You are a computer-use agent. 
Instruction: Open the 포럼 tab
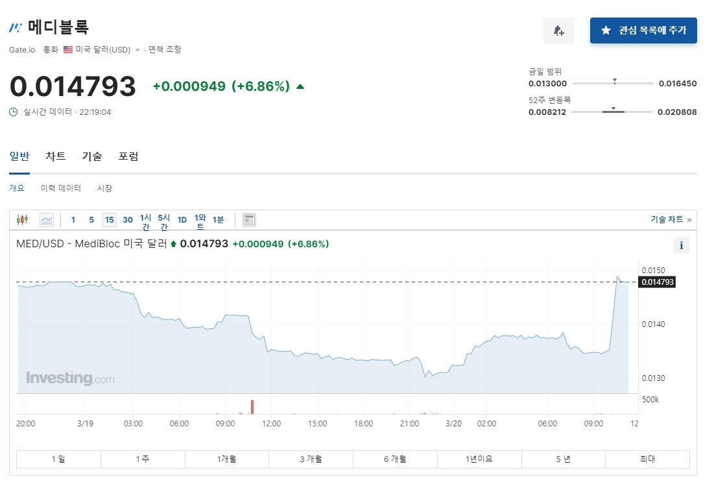[128, 156]
